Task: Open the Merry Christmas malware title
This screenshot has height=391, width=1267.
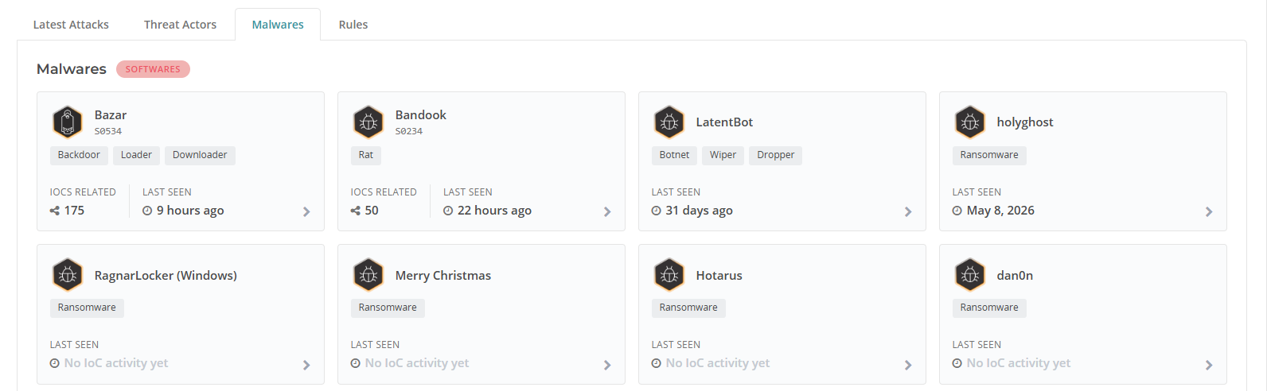Action: (443, 276)
